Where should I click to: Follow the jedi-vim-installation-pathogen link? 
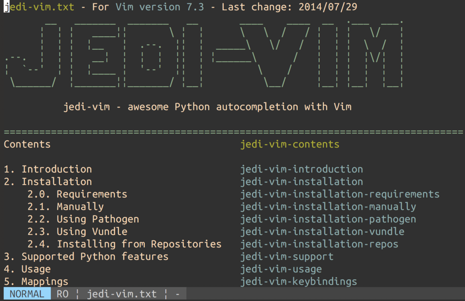point(328,219)
